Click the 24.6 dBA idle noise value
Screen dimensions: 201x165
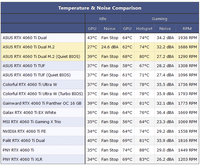point(110,47)
